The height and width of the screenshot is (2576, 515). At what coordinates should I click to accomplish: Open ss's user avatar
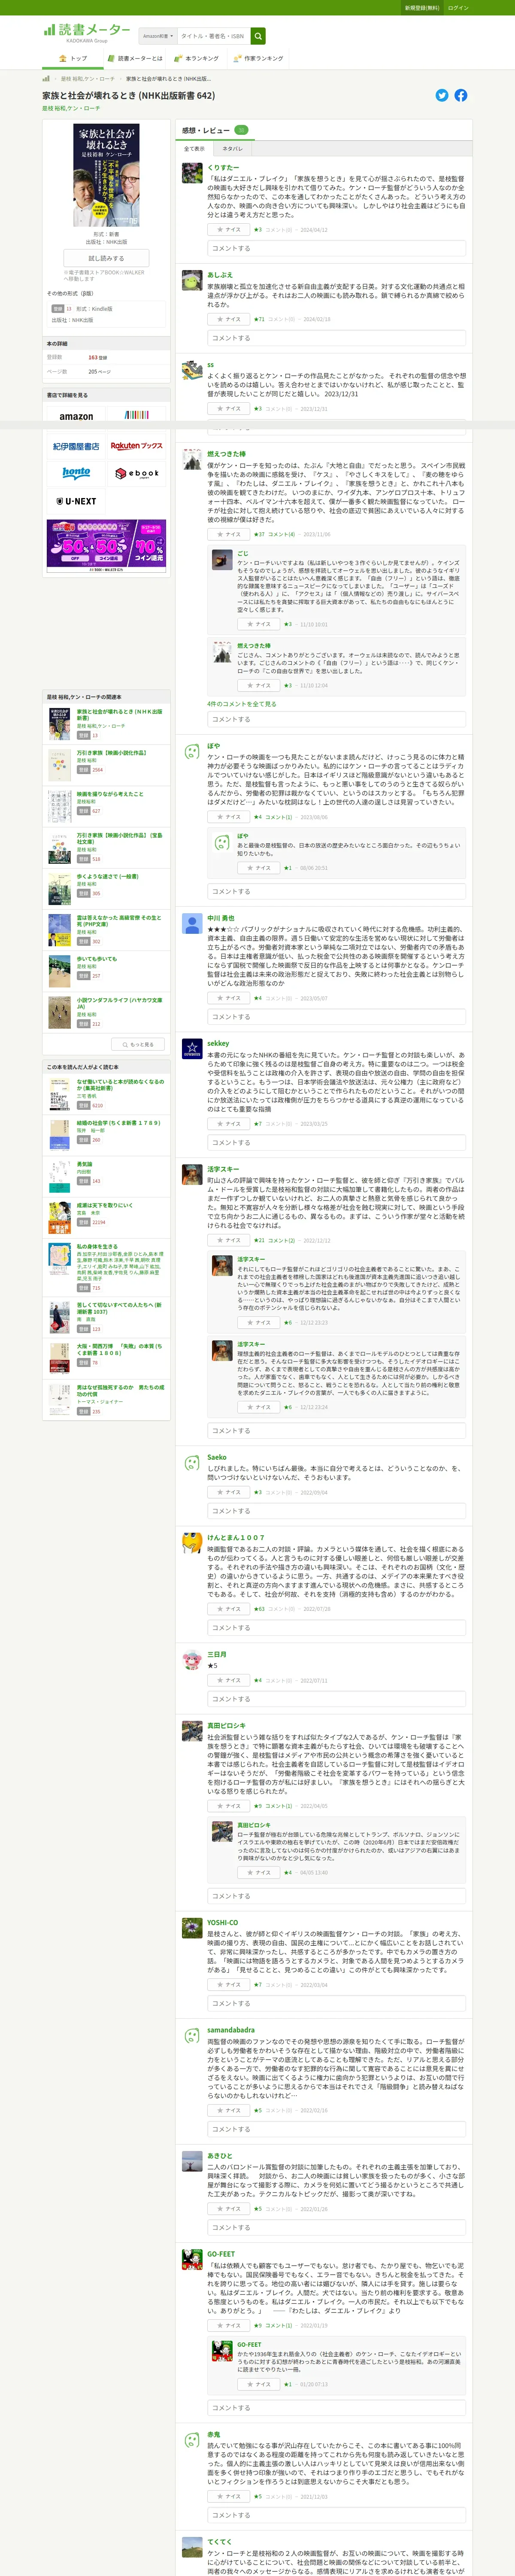pos(192,370)
